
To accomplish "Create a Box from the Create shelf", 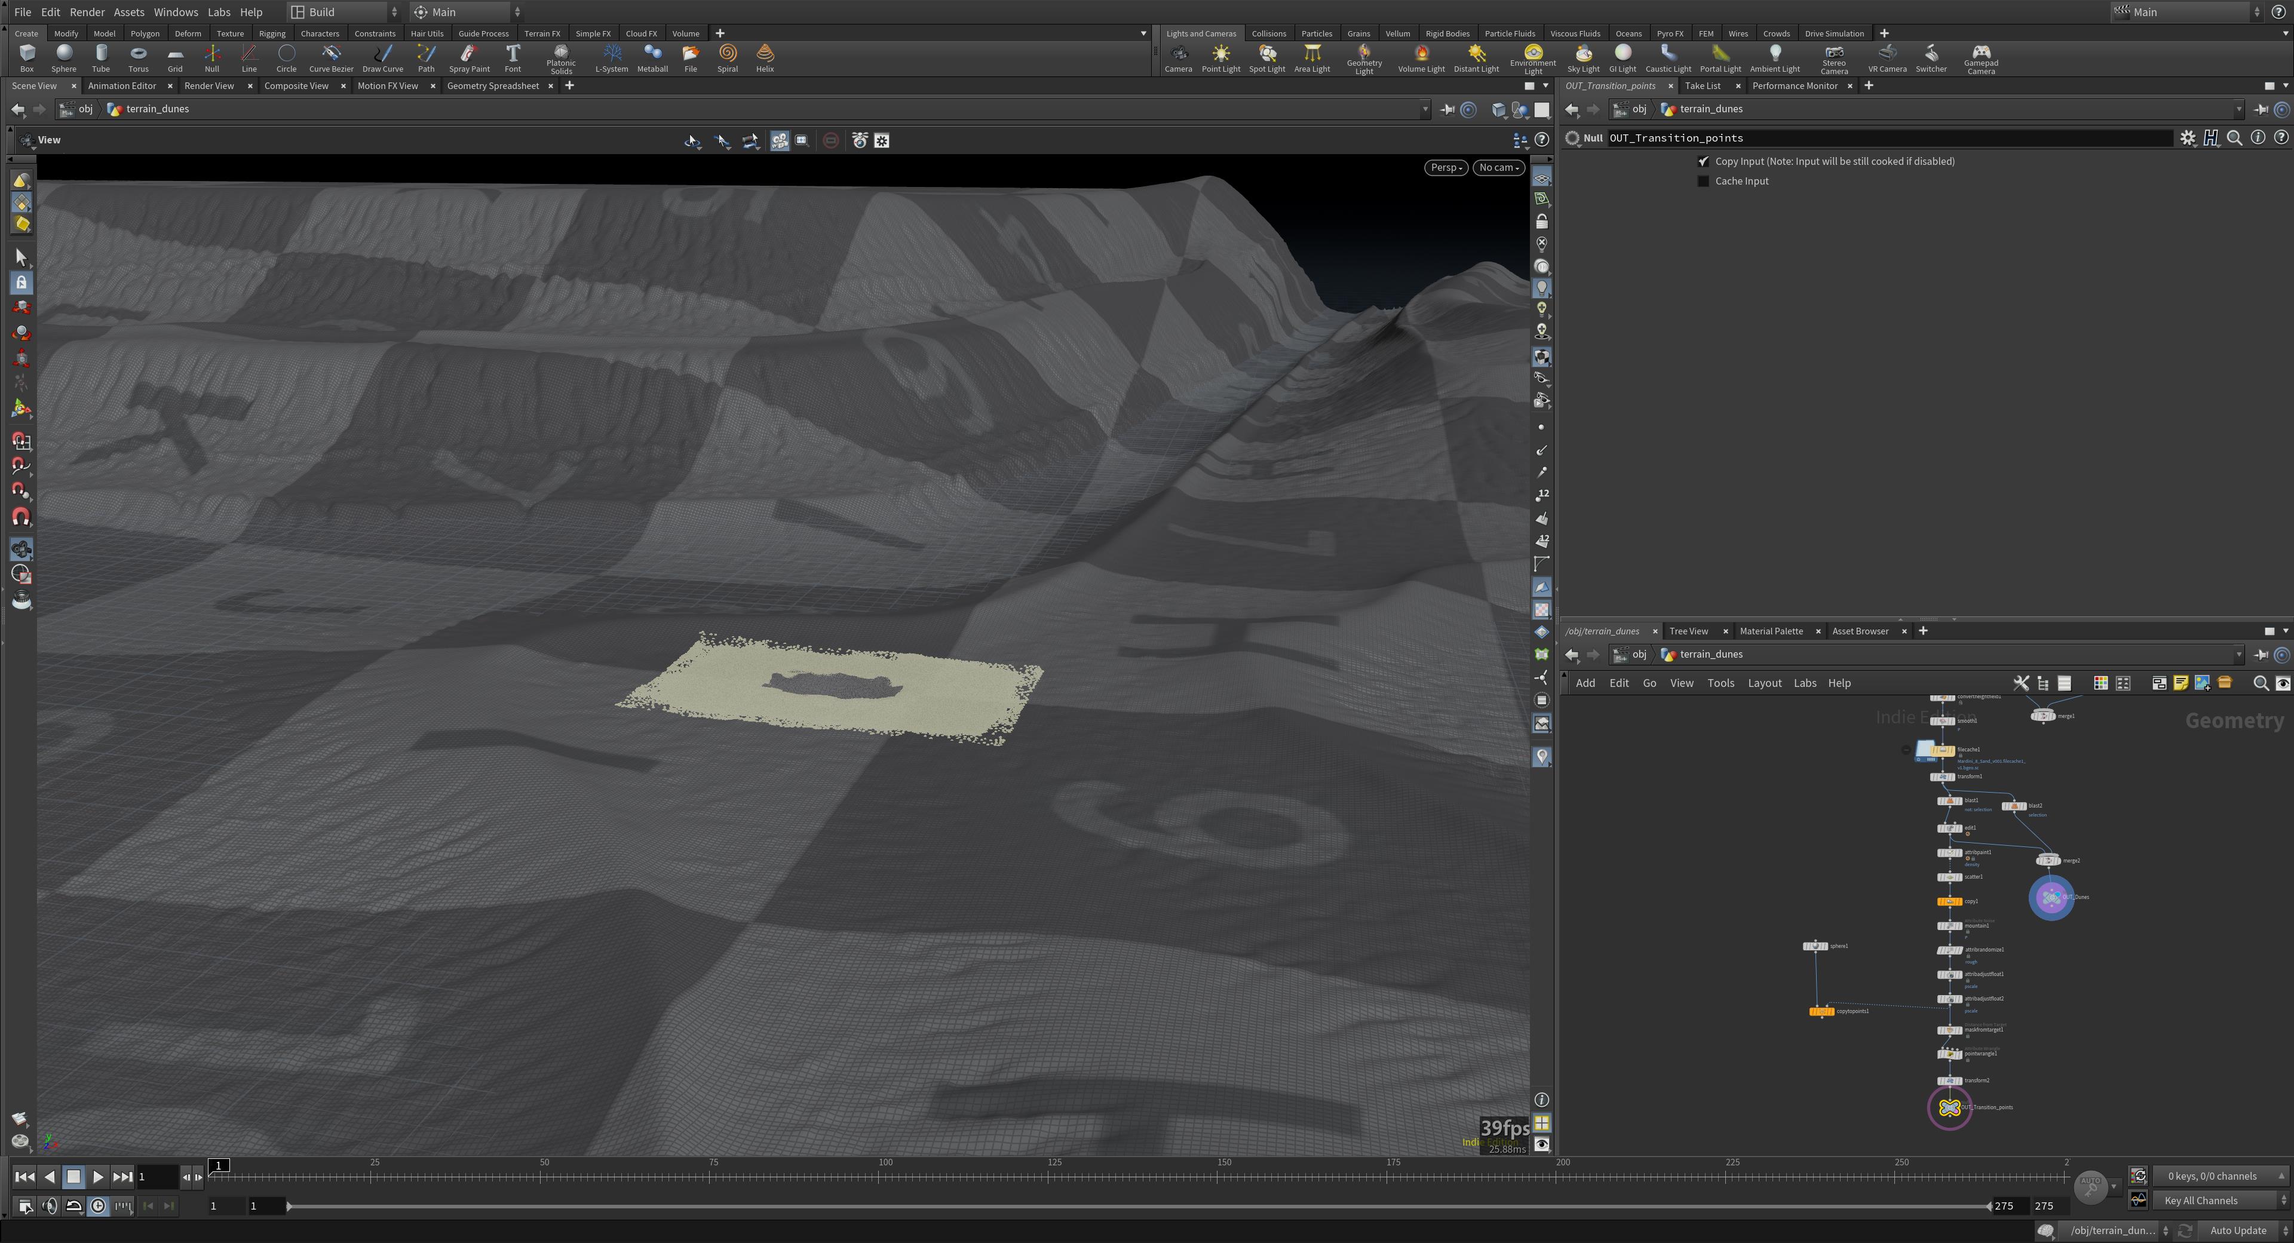I will click(27, 58).
